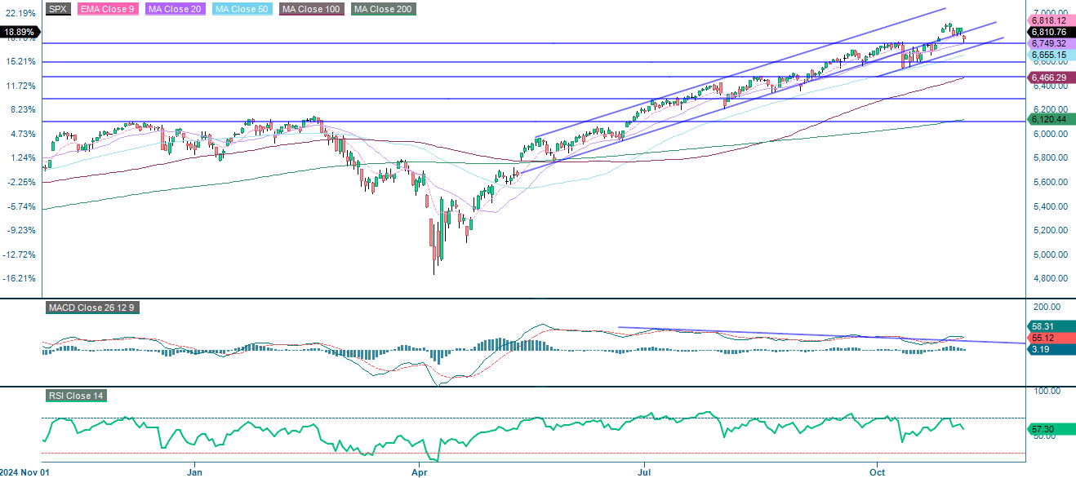Screen dimensions: 1076x478
Task: Select the Apr date axis label
Action: 420,472
